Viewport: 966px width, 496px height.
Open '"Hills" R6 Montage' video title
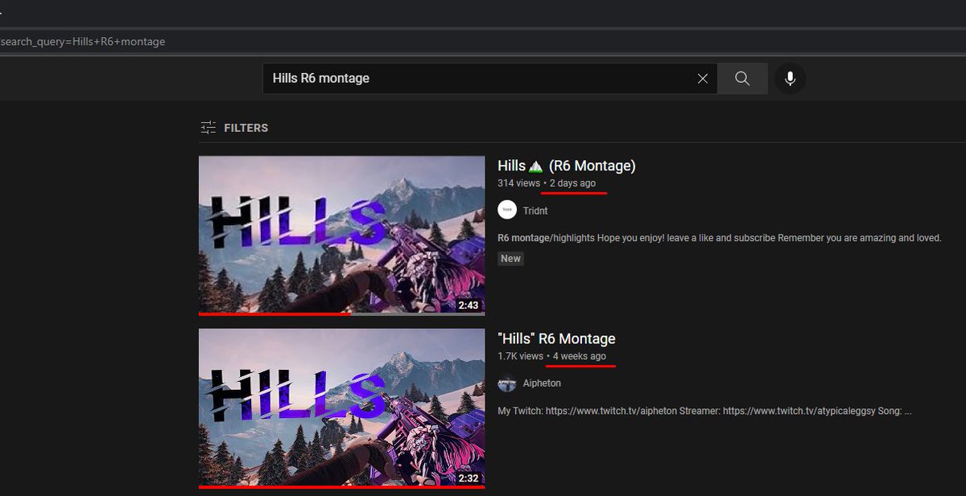557,338
